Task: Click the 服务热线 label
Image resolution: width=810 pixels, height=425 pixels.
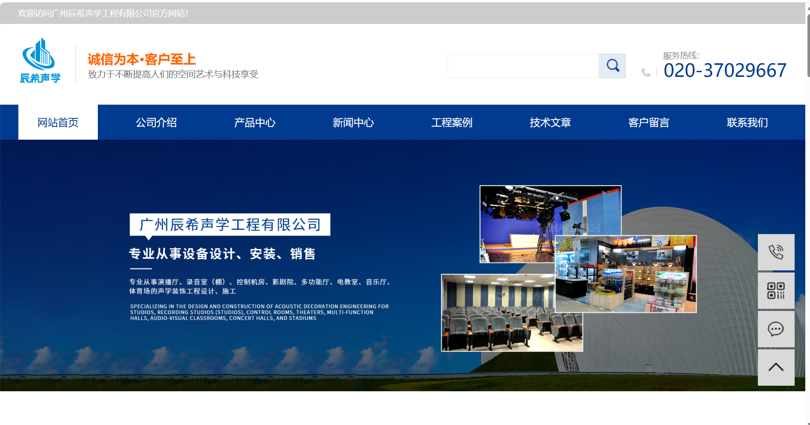Action: click(681, 56)
